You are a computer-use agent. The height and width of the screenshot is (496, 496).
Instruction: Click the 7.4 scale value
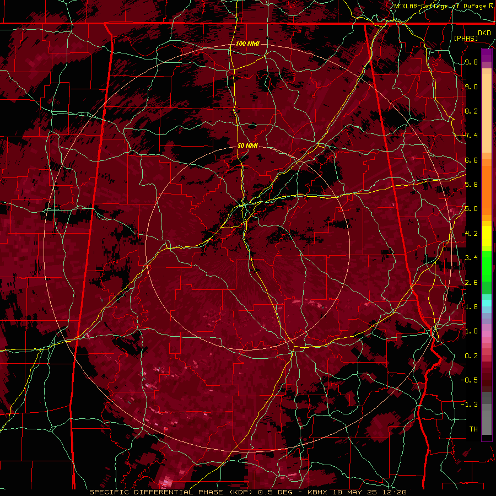tap(471, 136)
